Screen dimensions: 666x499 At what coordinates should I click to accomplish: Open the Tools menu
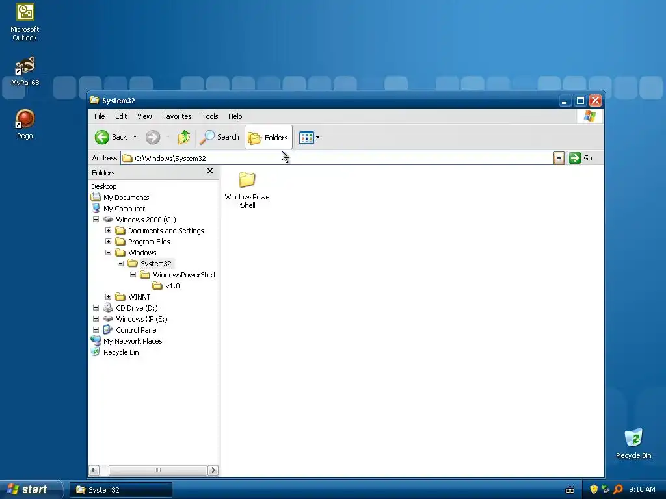coord(210,116)
